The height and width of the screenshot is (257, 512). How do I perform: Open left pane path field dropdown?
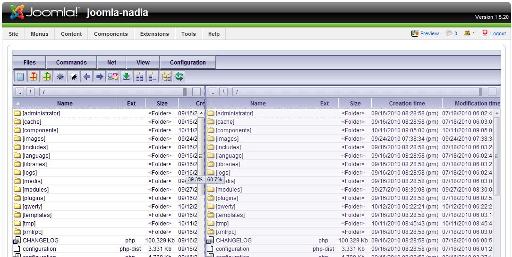pyautogui.click(x=185, y=92)
